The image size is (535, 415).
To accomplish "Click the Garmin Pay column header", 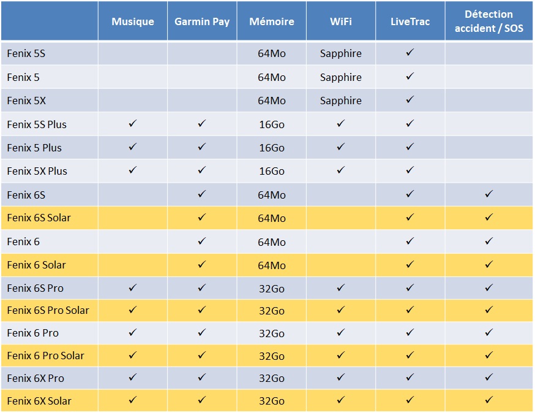I will coord(202,21).
